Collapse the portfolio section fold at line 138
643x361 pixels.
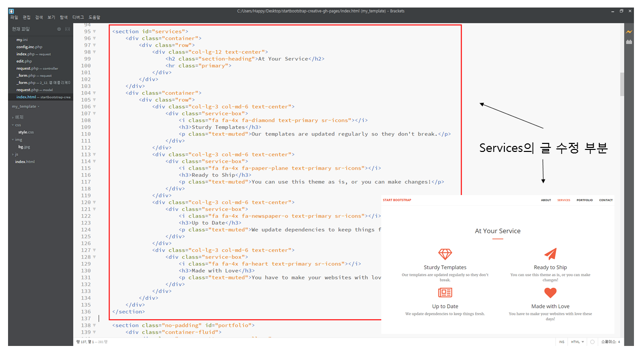(94, 325)
